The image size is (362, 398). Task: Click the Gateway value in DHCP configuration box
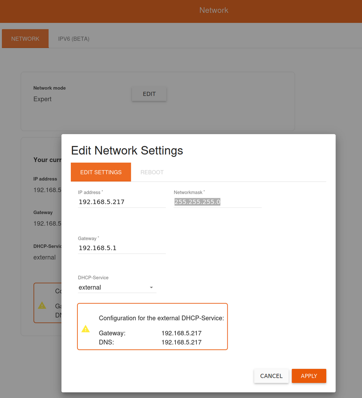click(181, 333)
